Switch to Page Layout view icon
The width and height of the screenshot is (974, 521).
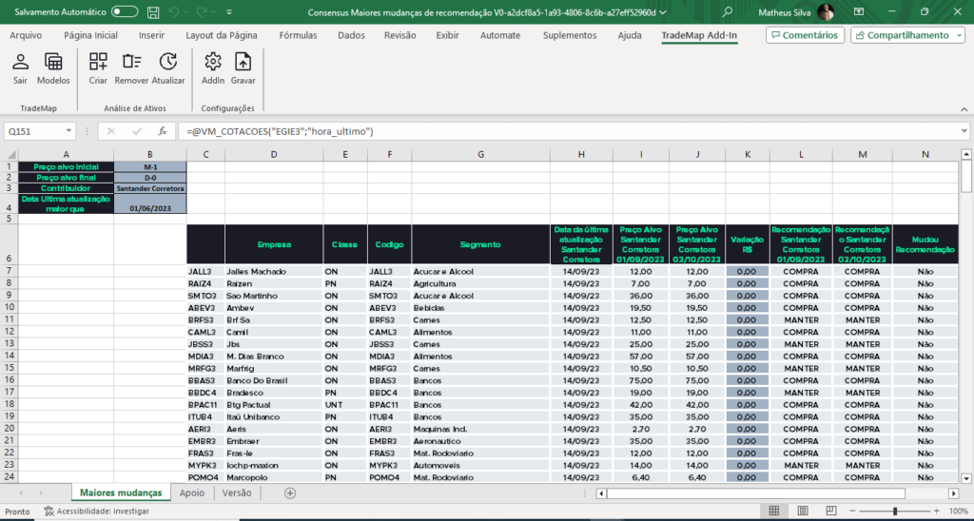click(803, 511)
